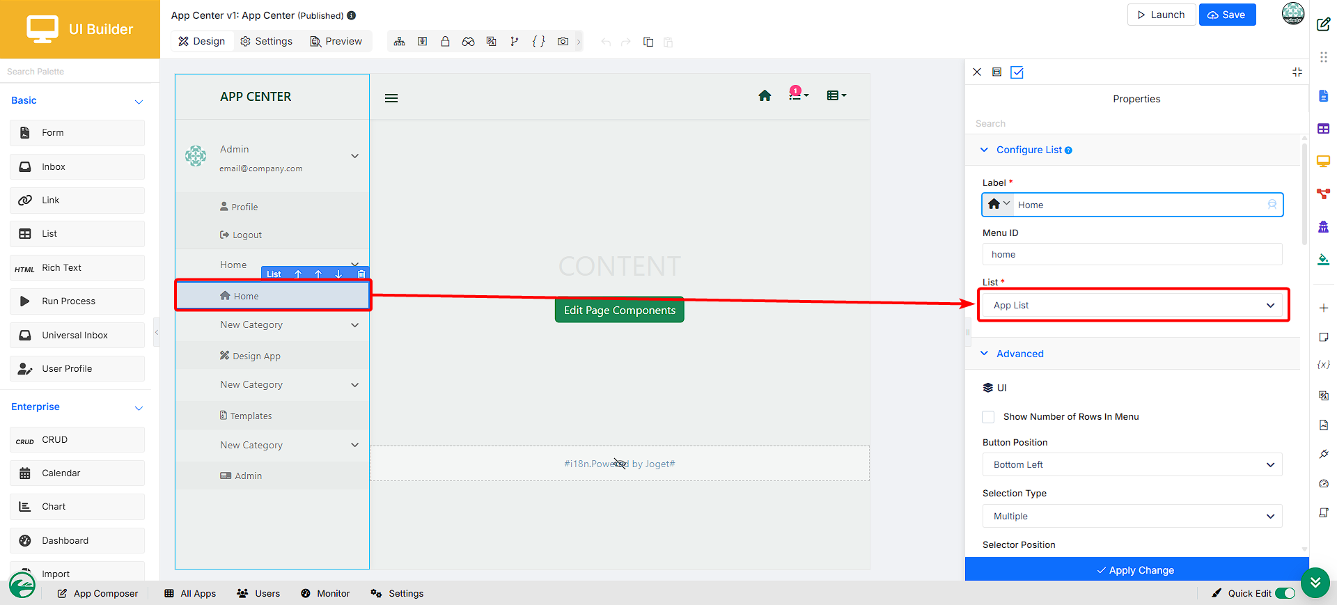The height and width of the screenshot is (605, 1337).
Task: Click the Menu ID input field
Action: click(1132, 254)
